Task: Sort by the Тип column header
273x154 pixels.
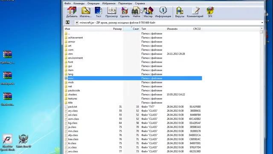Action: 144,29
